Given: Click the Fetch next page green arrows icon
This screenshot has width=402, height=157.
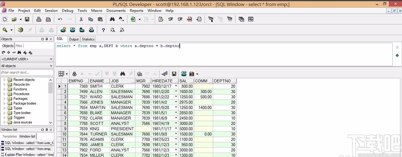Looking at the screenshot, I should (107, 74).
